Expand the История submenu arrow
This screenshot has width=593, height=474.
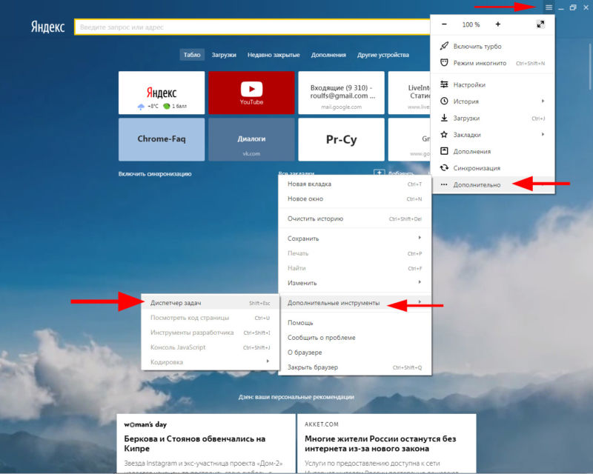[543, 101]
